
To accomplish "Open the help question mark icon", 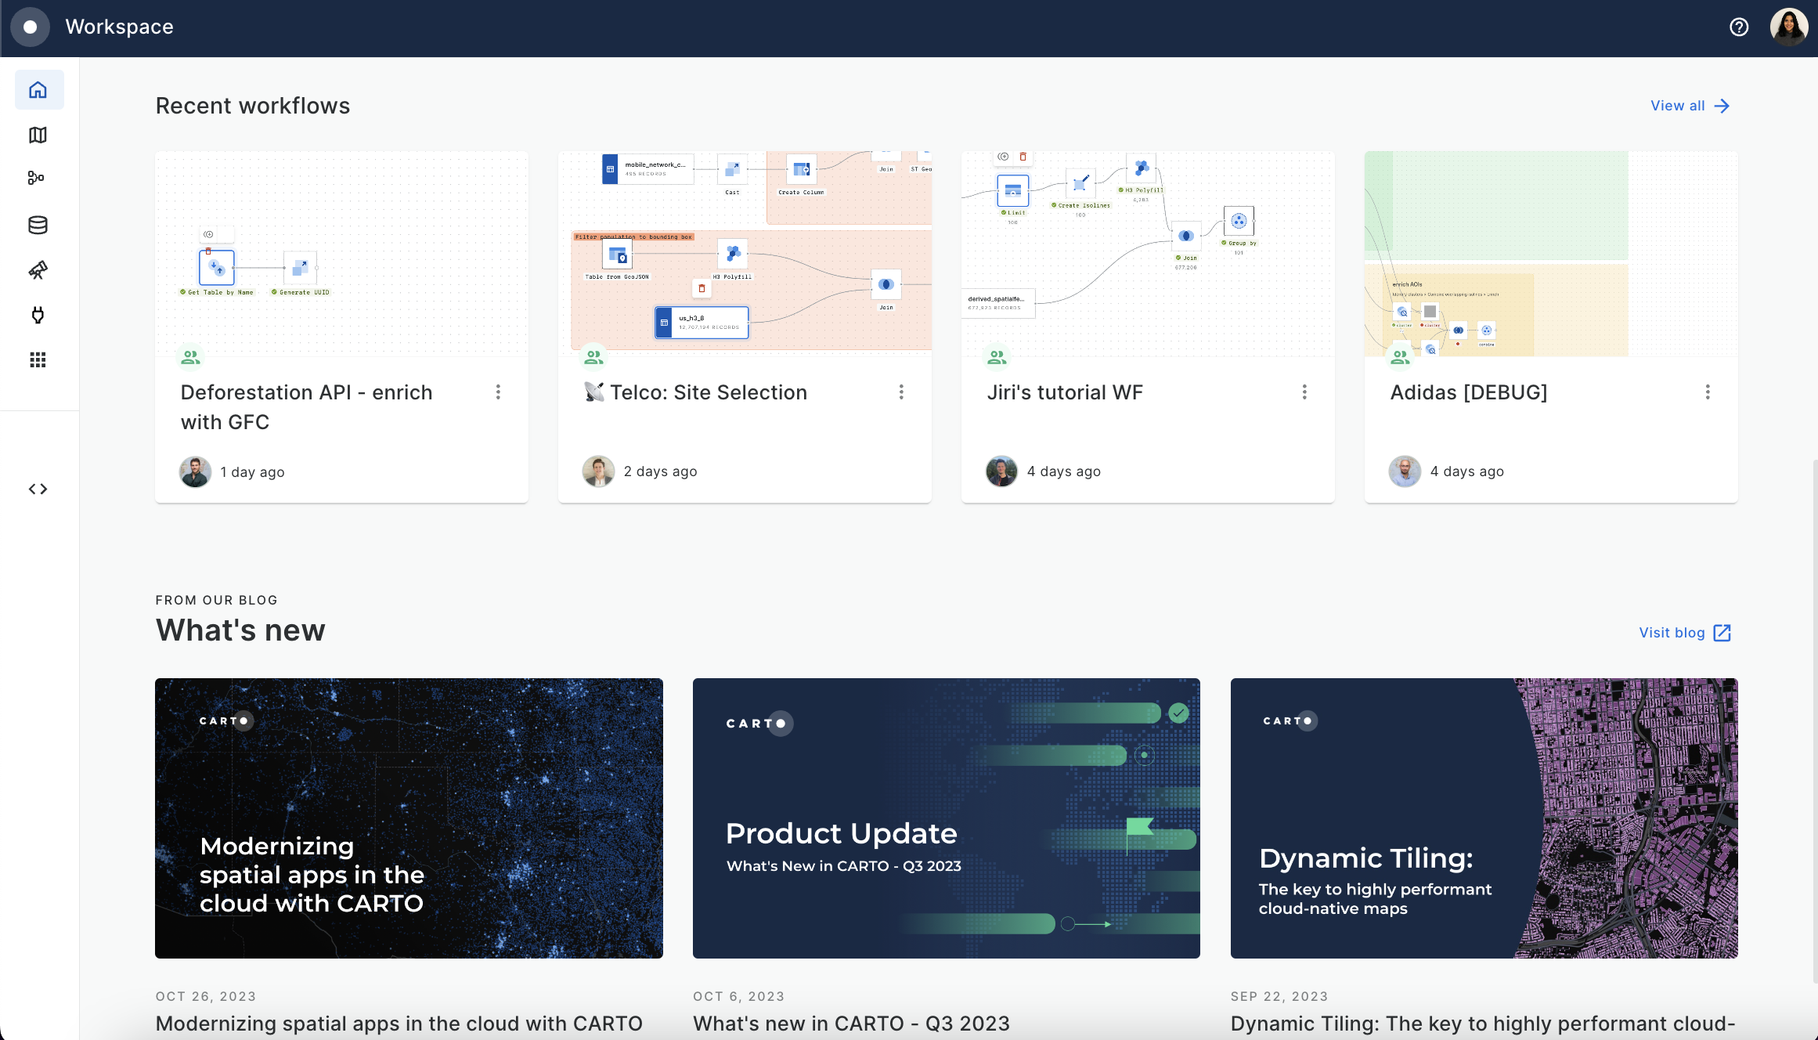I will click(1739, 27).
